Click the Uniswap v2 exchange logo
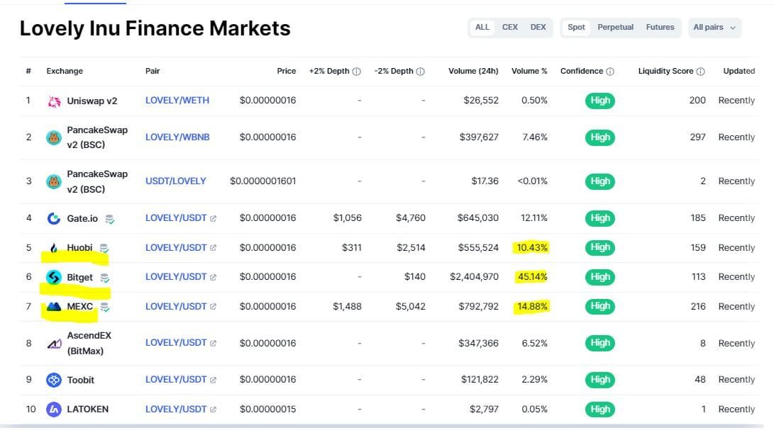This screenshot has width=774, height=435. 53,100
